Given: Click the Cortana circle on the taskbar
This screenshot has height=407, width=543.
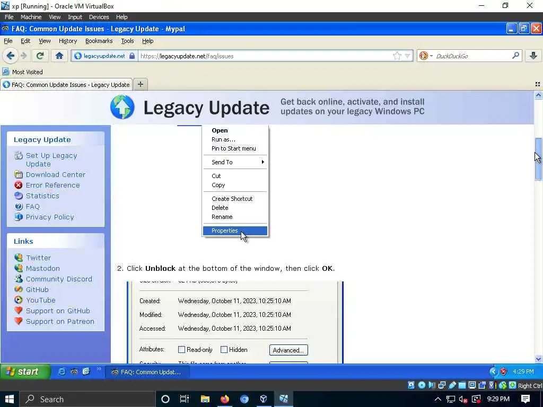Looking at the screenshot, I should coord(165,399).
